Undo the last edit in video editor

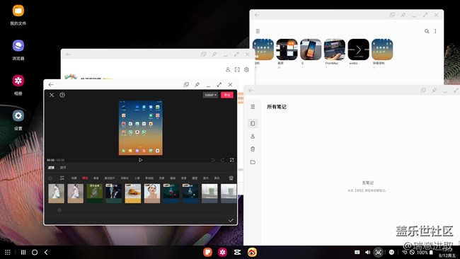213,160
